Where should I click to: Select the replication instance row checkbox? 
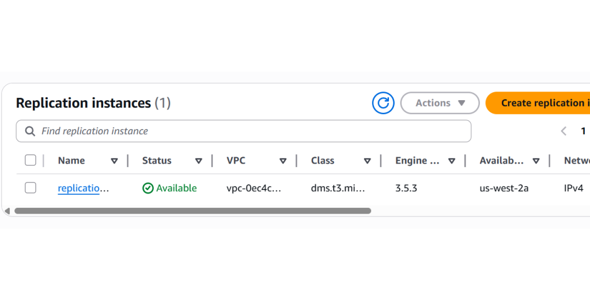pyautogui.click(x=31, y=188)
